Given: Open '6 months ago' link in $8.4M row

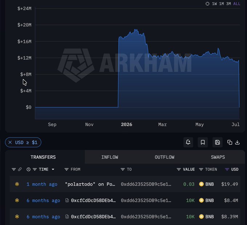Looking at the screenshot, I should [x=43, y=200].
